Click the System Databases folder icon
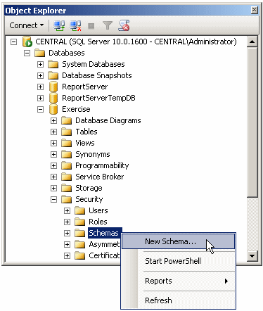This screenshot has width=263, height=311. (x=53, y=64)
